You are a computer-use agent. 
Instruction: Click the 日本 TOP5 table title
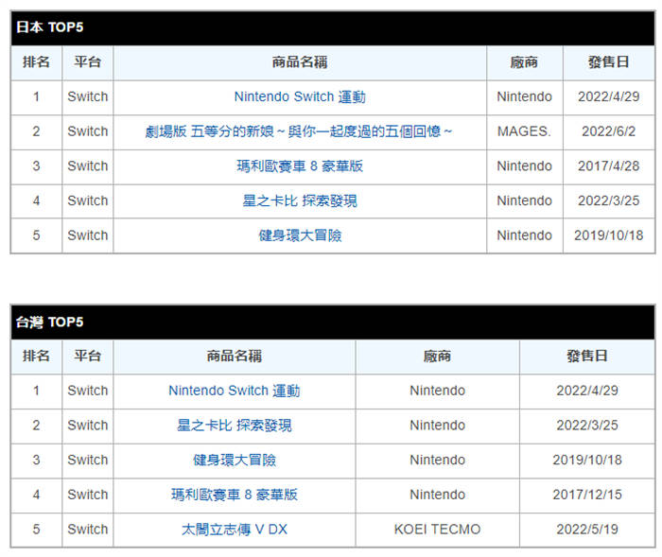[49, 27]
